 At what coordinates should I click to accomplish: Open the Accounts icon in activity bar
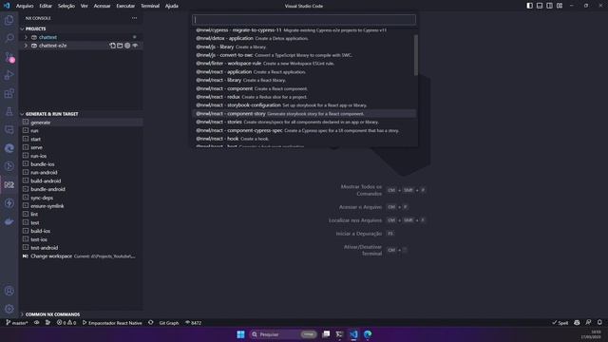[9, 291]
